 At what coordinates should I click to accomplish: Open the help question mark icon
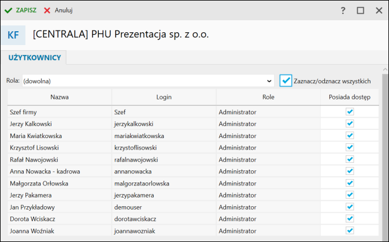[343, 10]
